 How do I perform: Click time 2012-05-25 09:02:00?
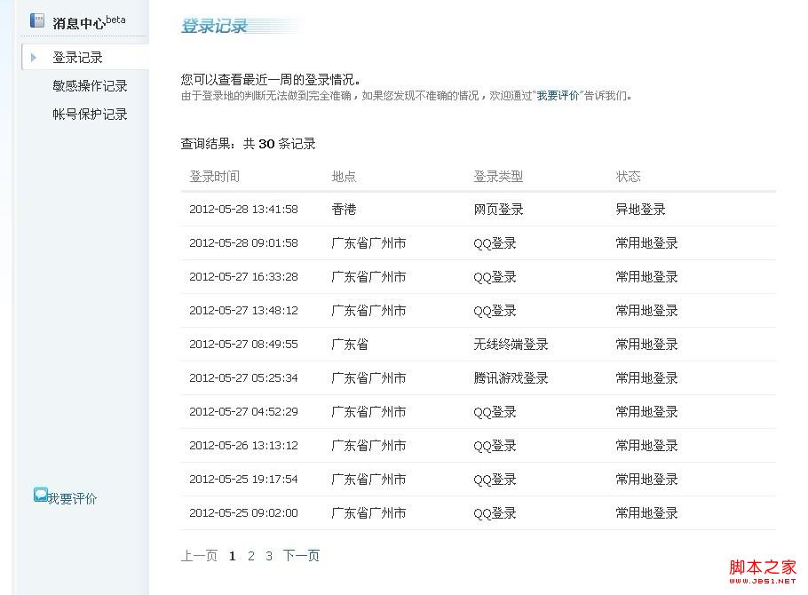[x=244, y=513]
